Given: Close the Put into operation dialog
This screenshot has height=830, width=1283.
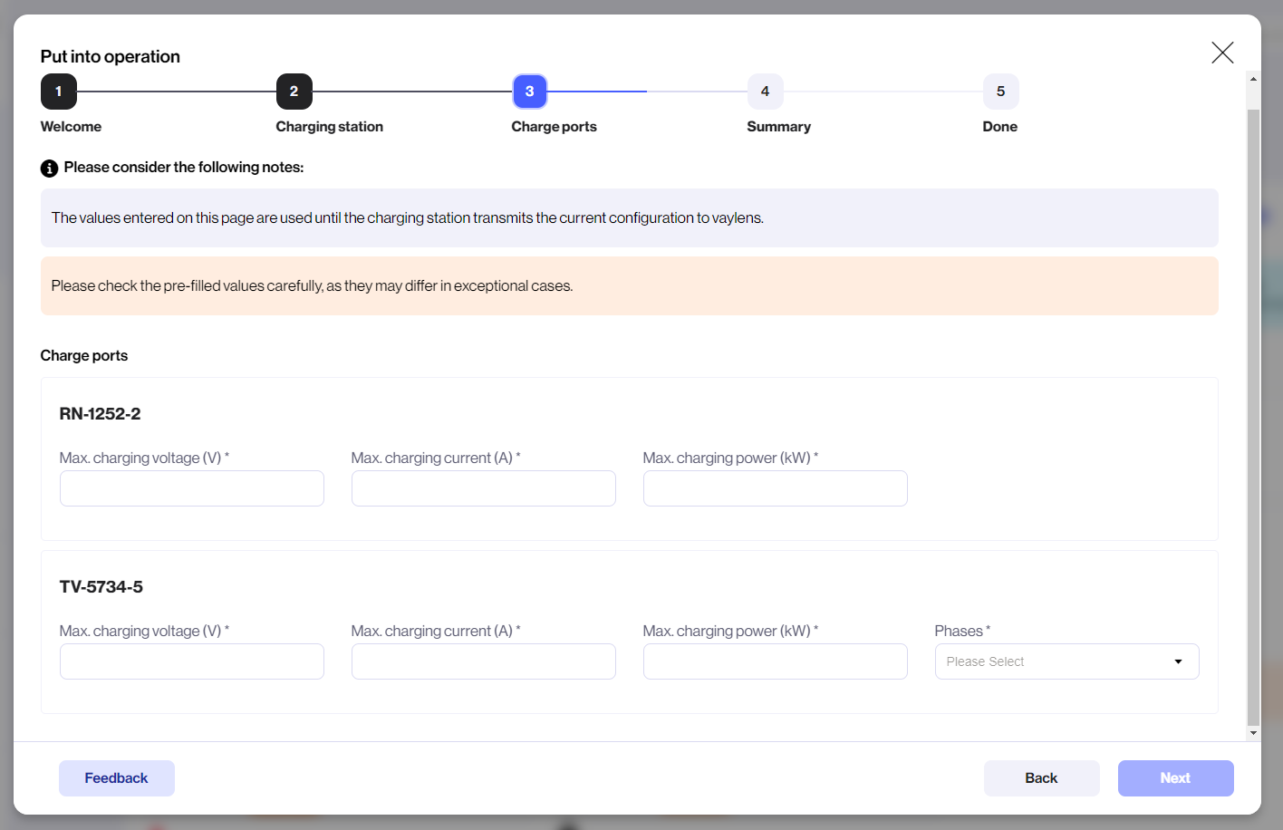Looking at the screenshot, I should pyautogui.click(x=1222, y=53).
